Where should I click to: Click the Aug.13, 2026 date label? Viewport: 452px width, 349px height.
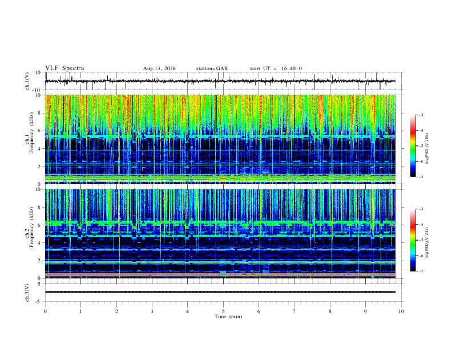(x=159, y=68)
